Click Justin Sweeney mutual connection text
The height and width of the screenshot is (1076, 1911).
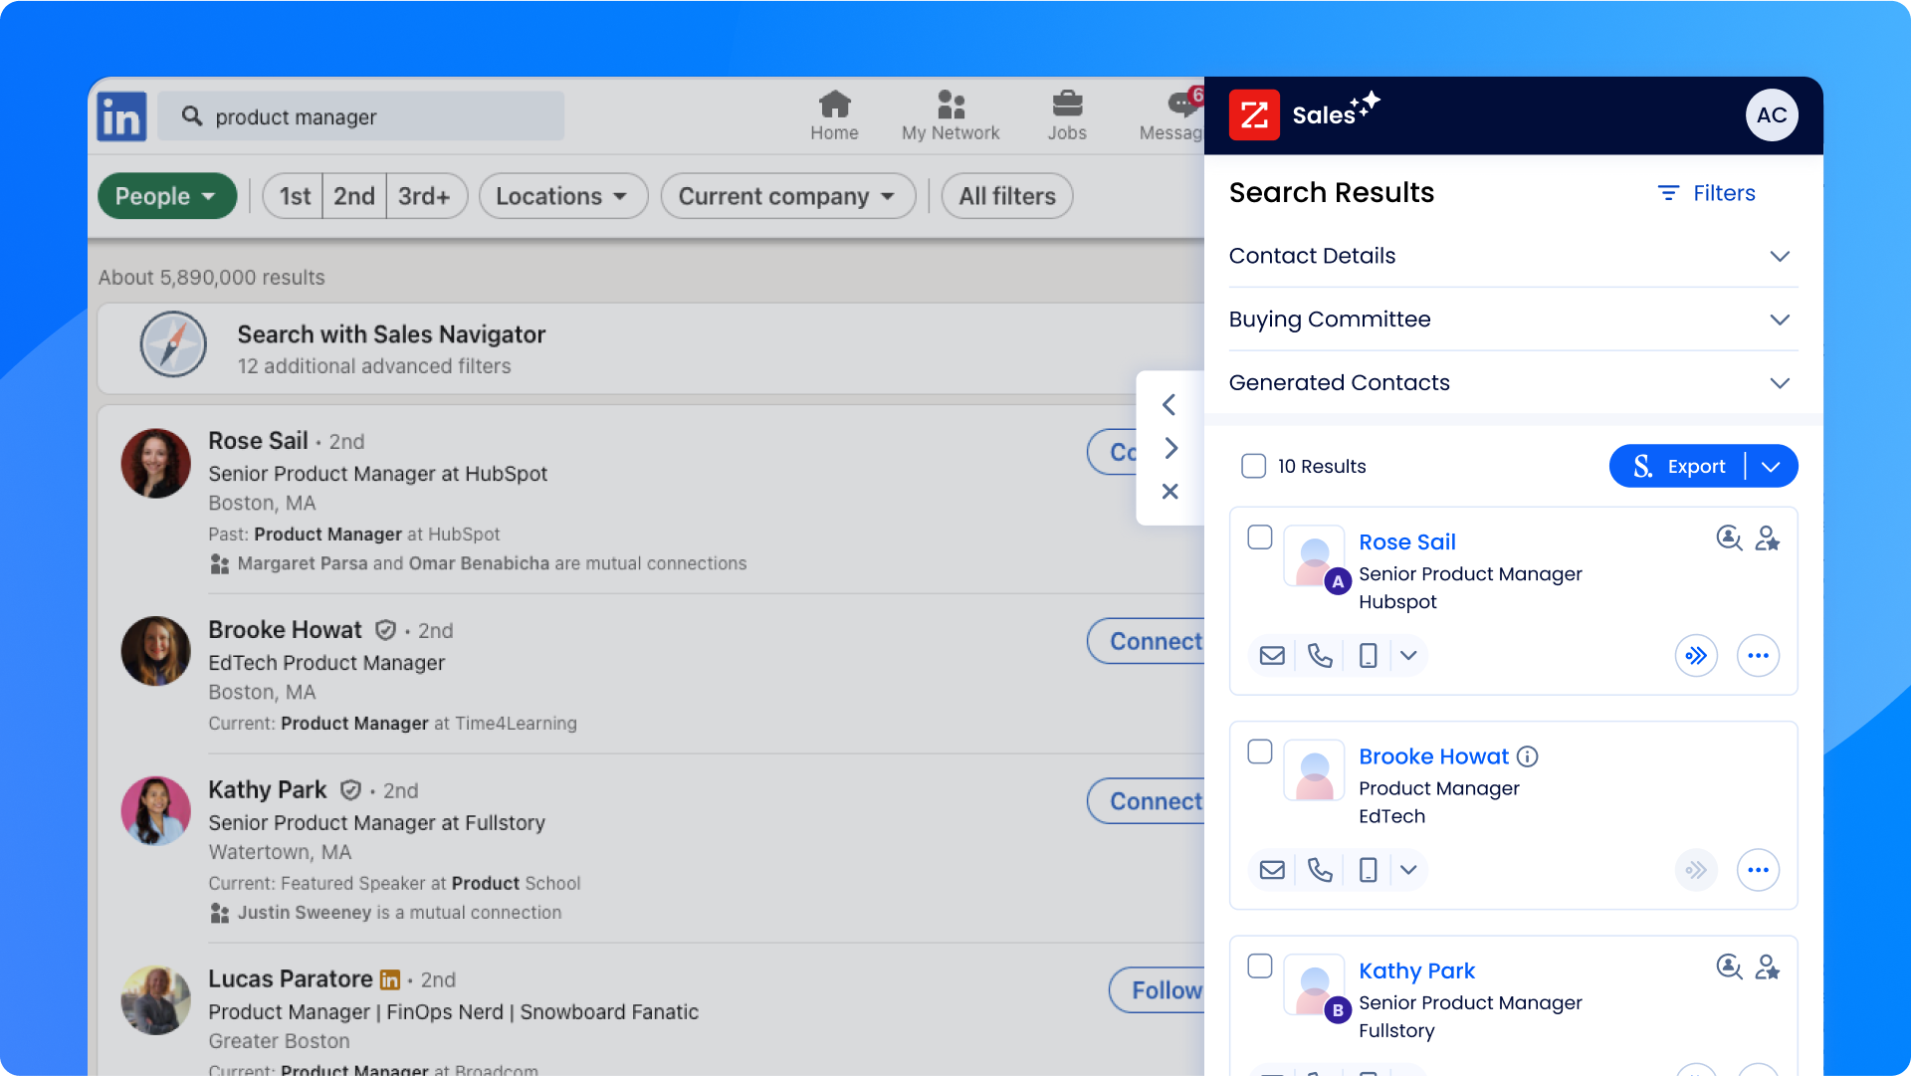[x=399, y=913]
